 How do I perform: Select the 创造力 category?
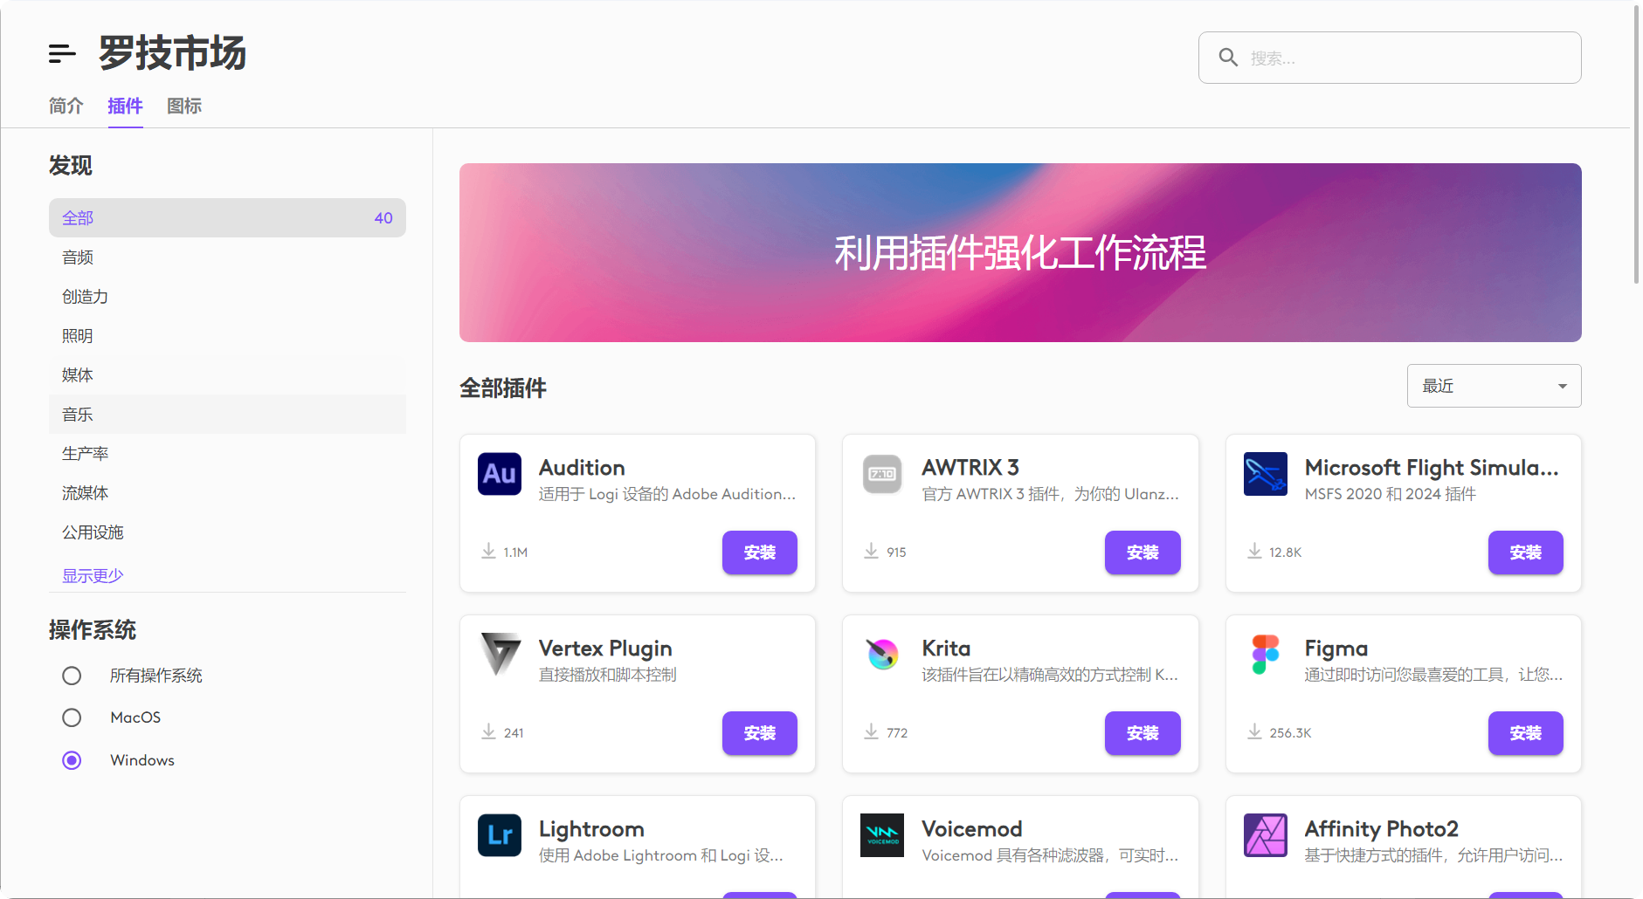click(227, 296)
